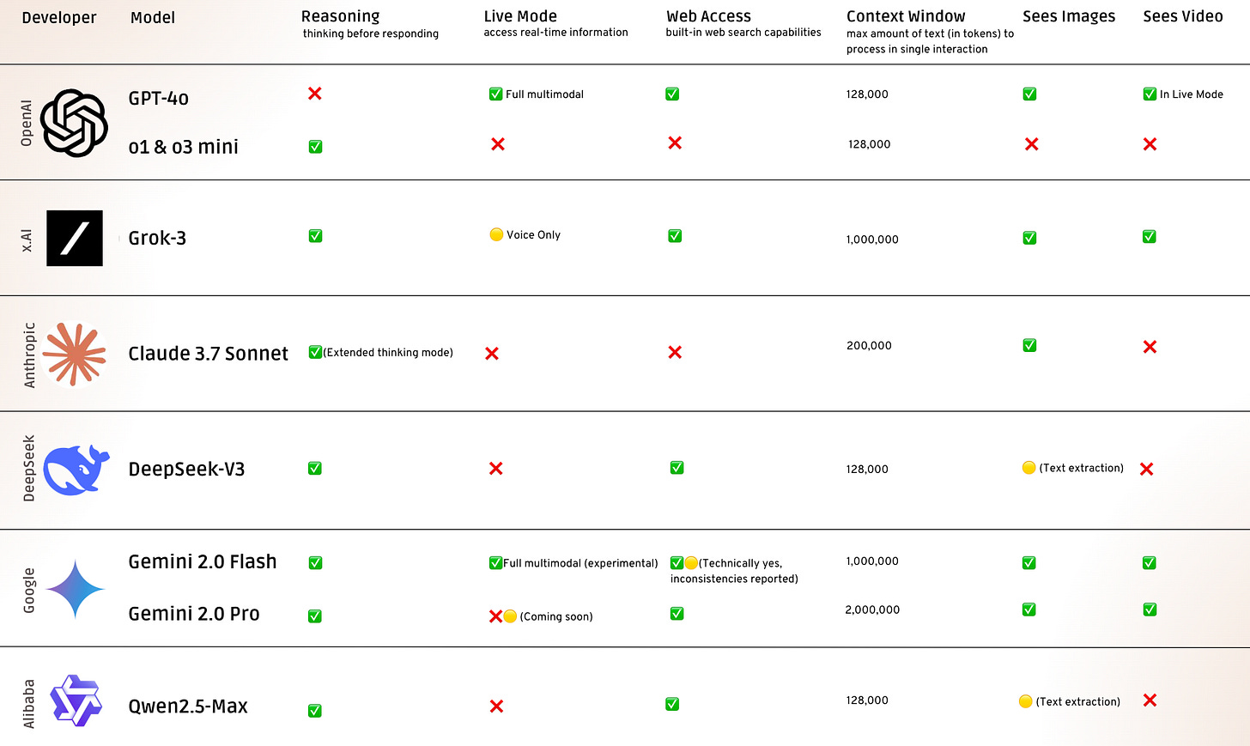
Task: Click the green check for o1 & o3 mini Reasoning
Action: pyautogui.click(x=315, y=147)
